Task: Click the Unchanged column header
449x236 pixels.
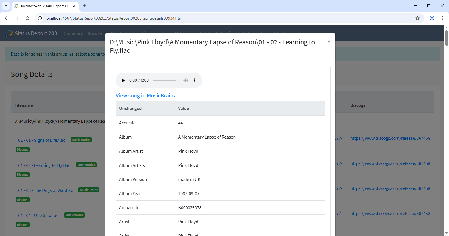Action: pos(130,109)
